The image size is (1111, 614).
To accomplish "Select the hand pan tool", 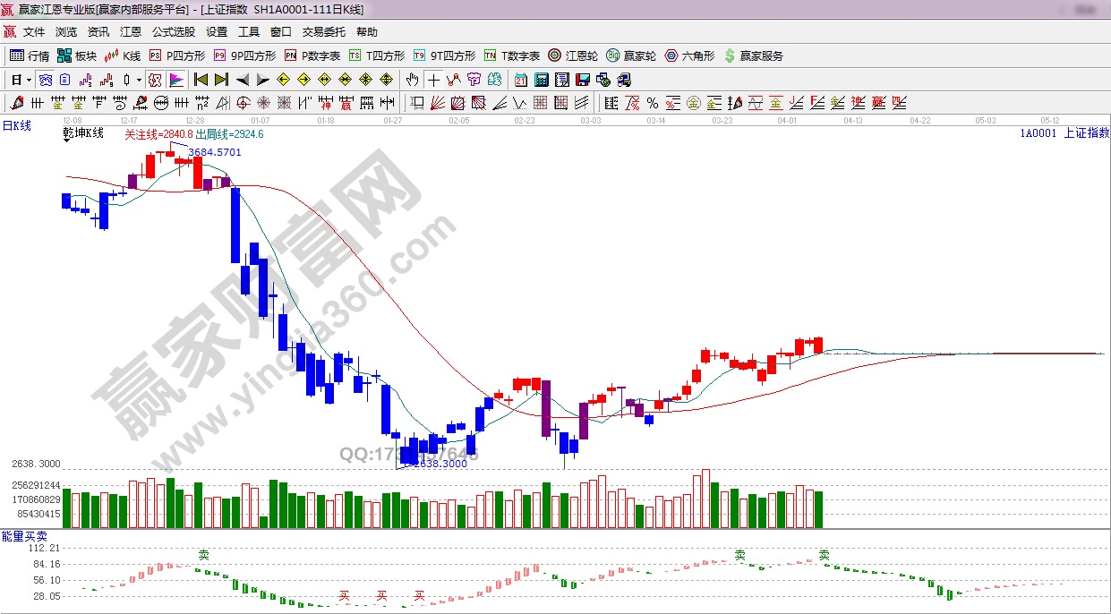I will point(412,80).
